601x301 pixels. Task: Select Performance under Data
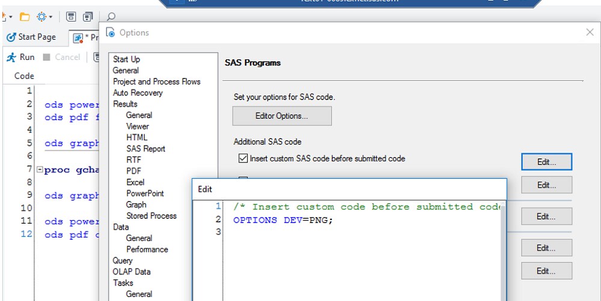(x=147, y=249)
